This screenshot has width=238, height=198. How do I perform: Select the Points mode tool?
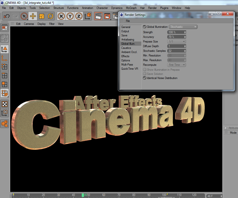[x=4, y=67]
